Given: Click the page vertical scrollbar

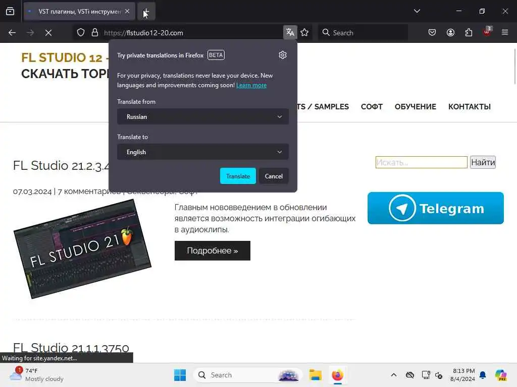Looking at the screenshot, I should click(514, 67).
